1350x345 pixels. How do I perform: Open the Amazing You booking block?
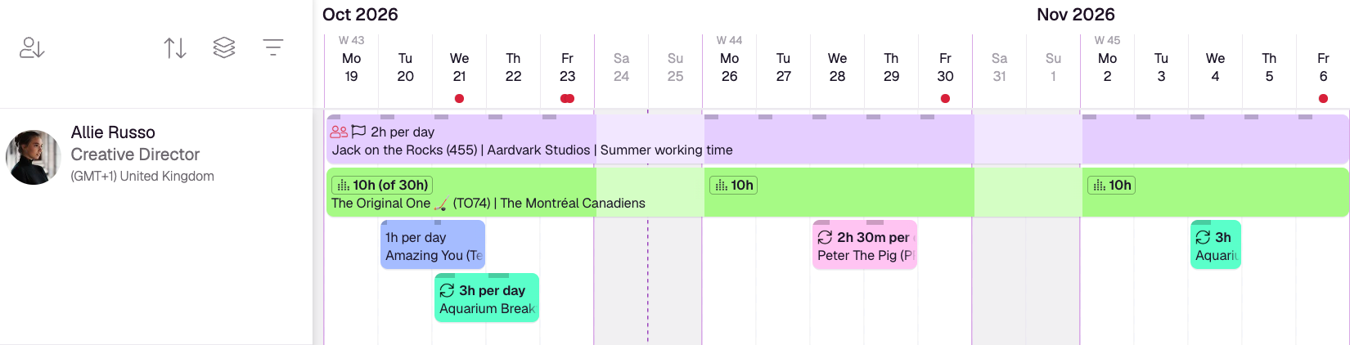434,244
